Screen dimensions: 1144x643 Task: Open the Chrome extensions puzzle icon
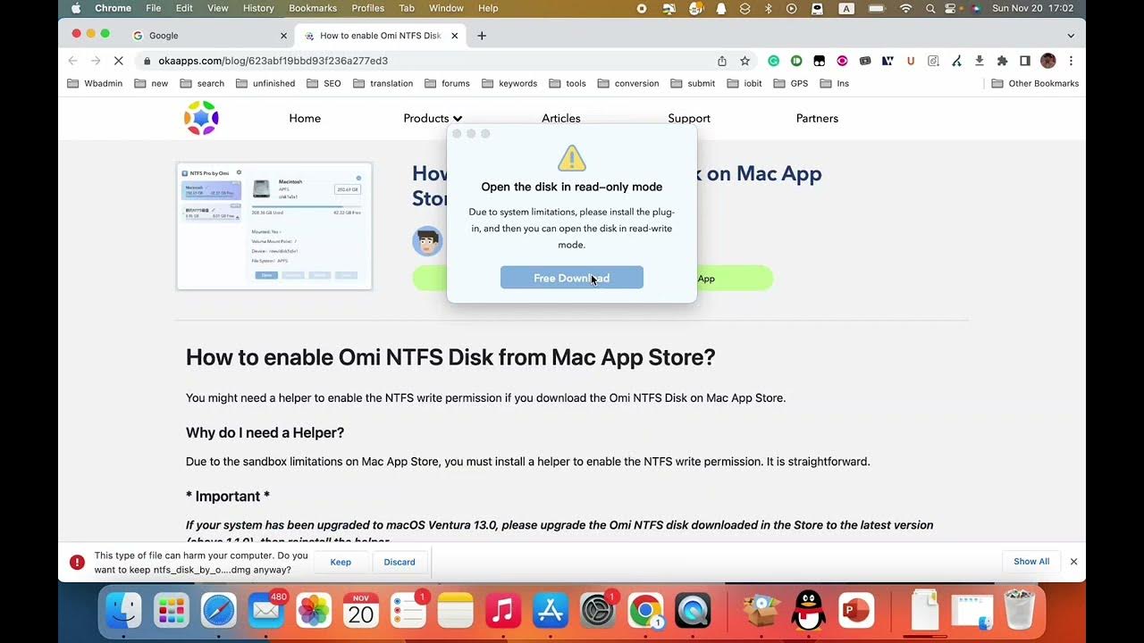point(1002,61)
